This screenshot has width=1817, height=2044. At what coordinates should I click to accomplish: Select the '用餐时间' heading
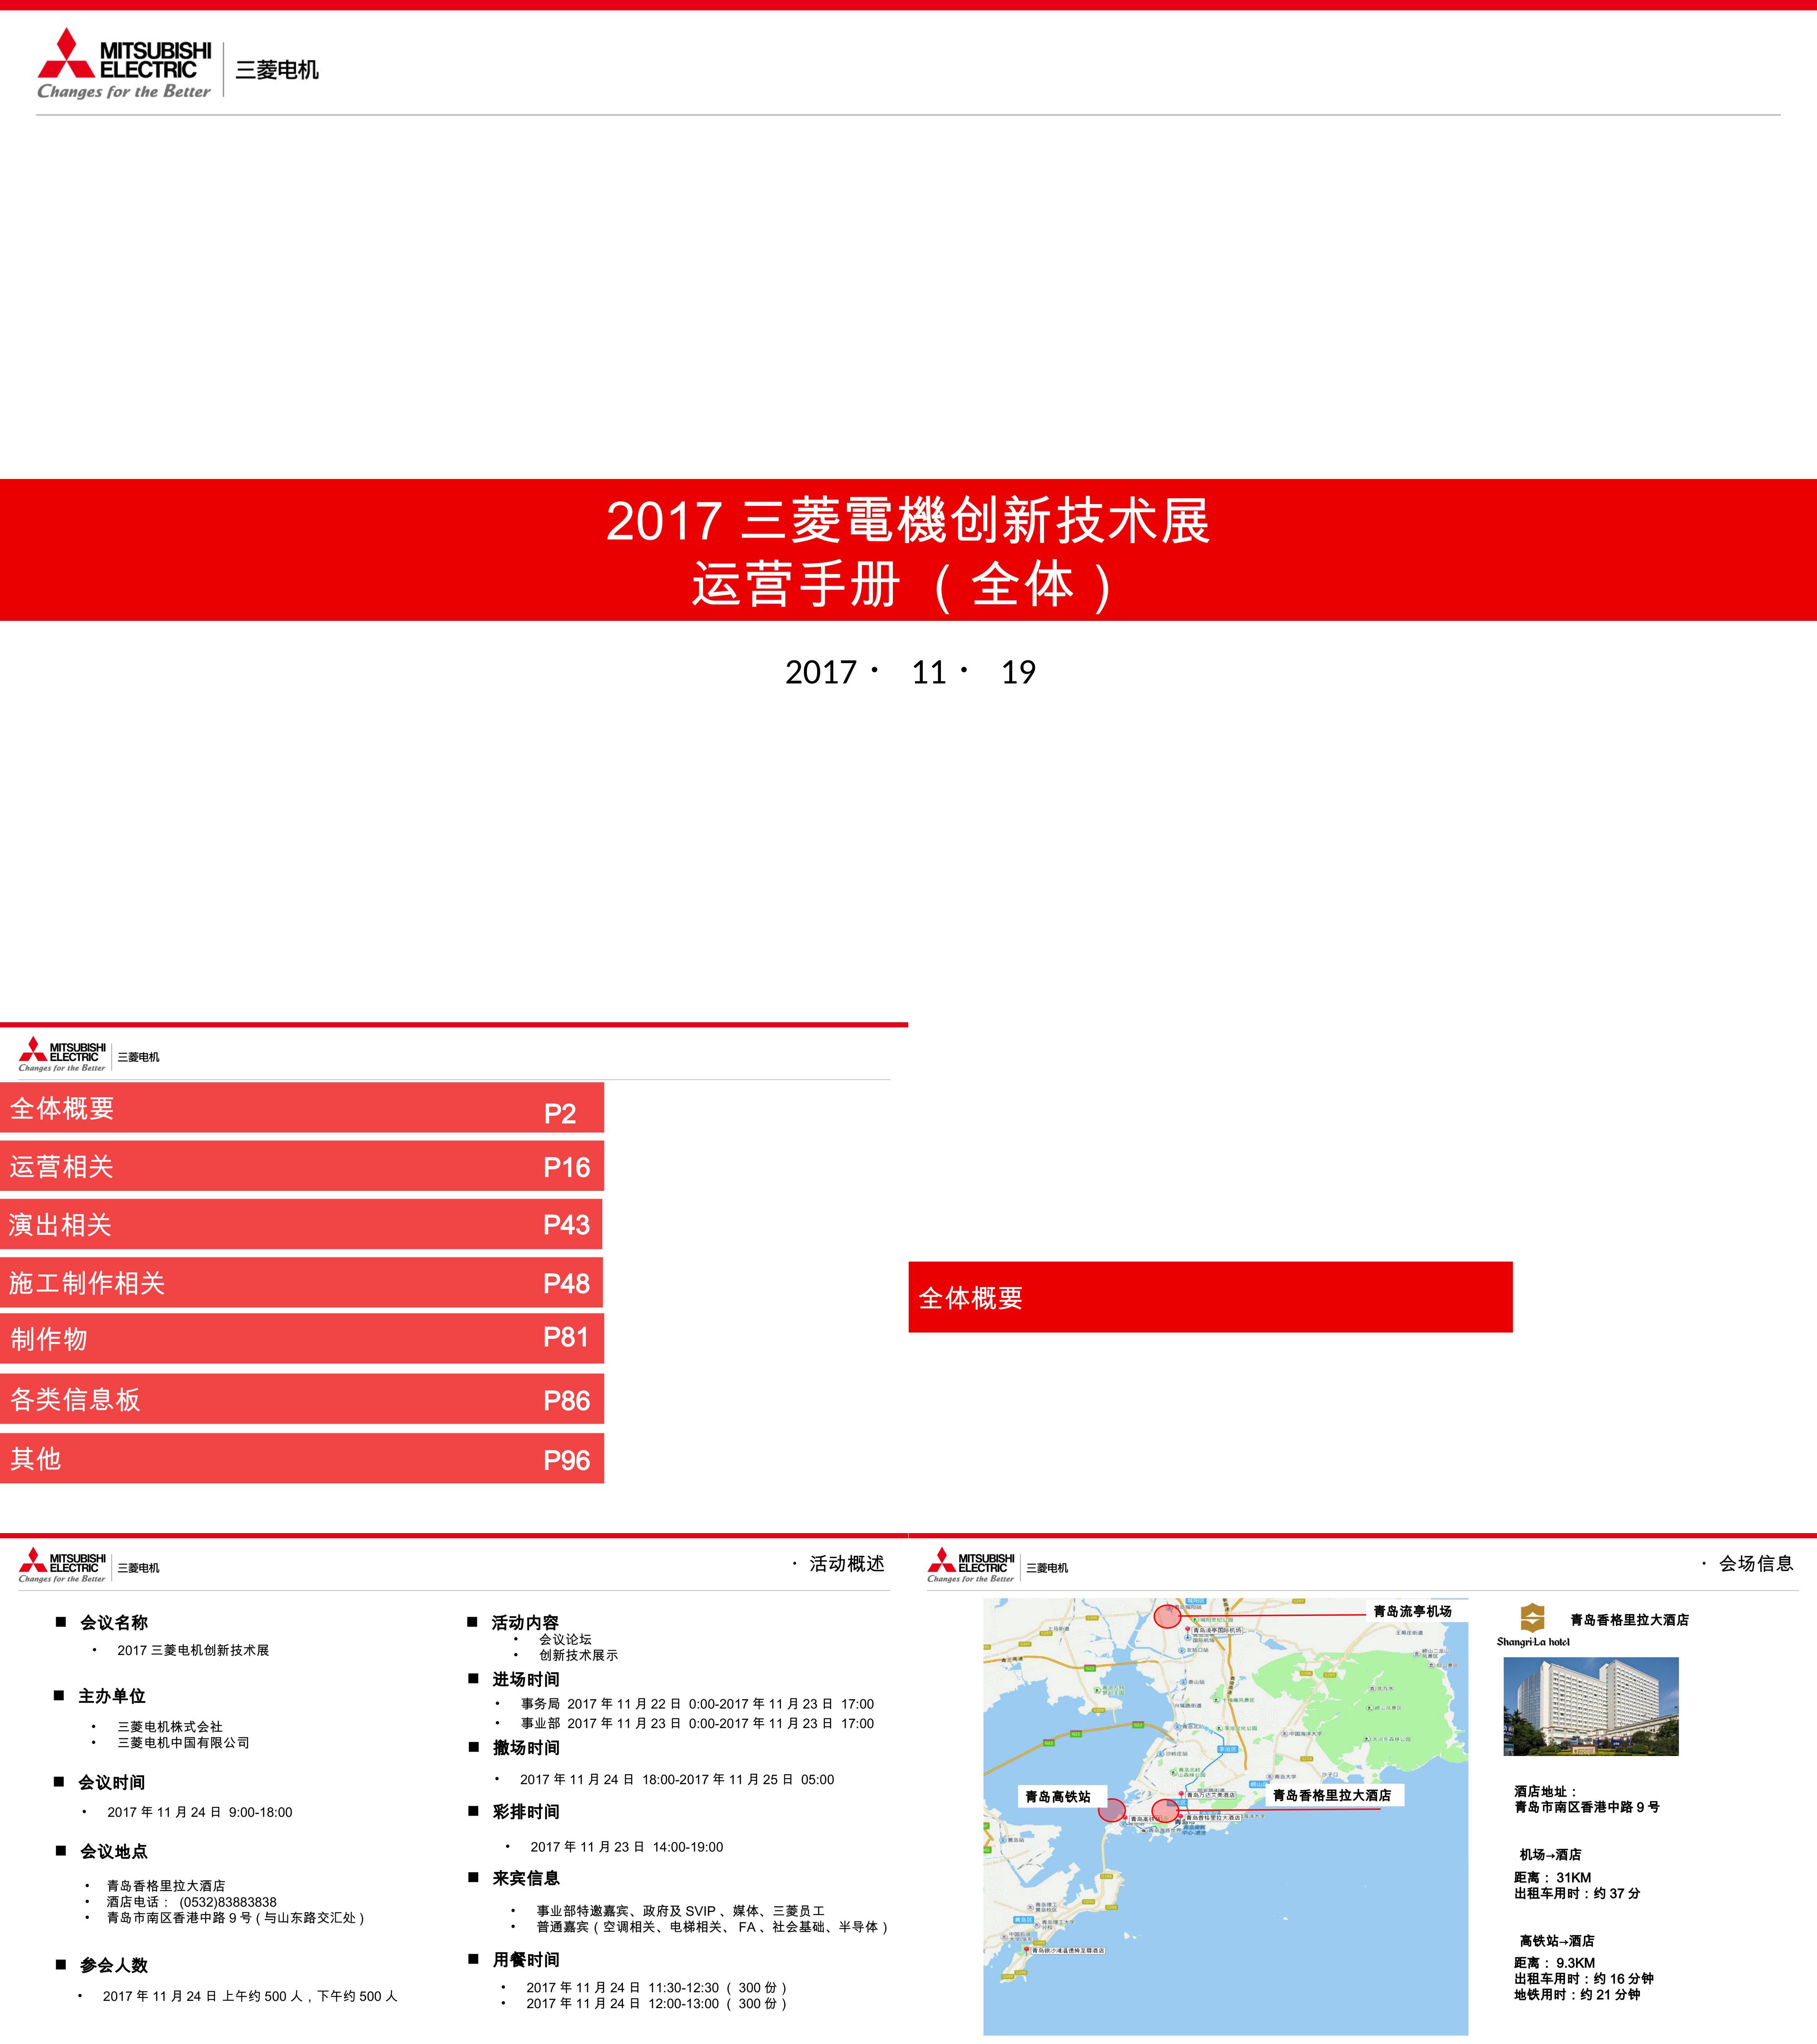[x=526, y=1959]
